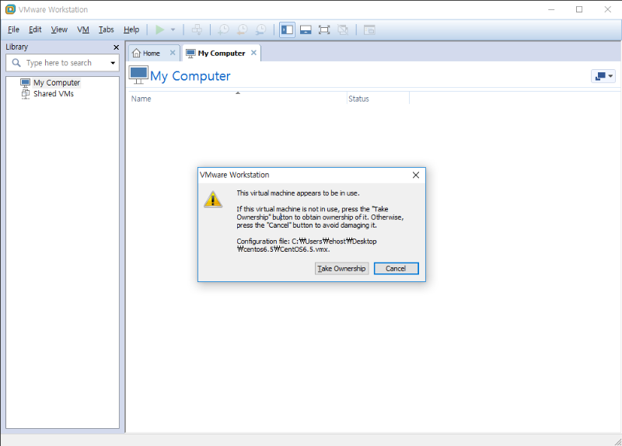622x446 pixels.
Task: Toggle the Show Library sidebar icon
Action: point(287,30)
